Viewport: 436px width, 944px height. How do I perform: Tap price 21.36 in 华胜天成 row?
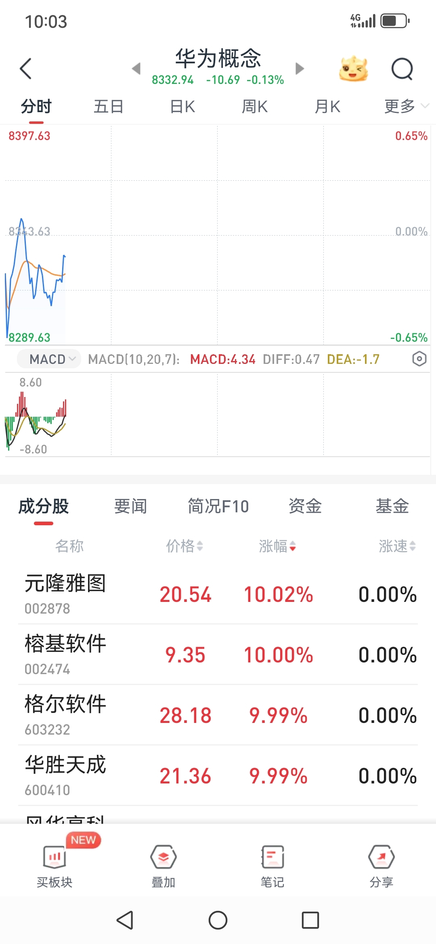(185, 776)
